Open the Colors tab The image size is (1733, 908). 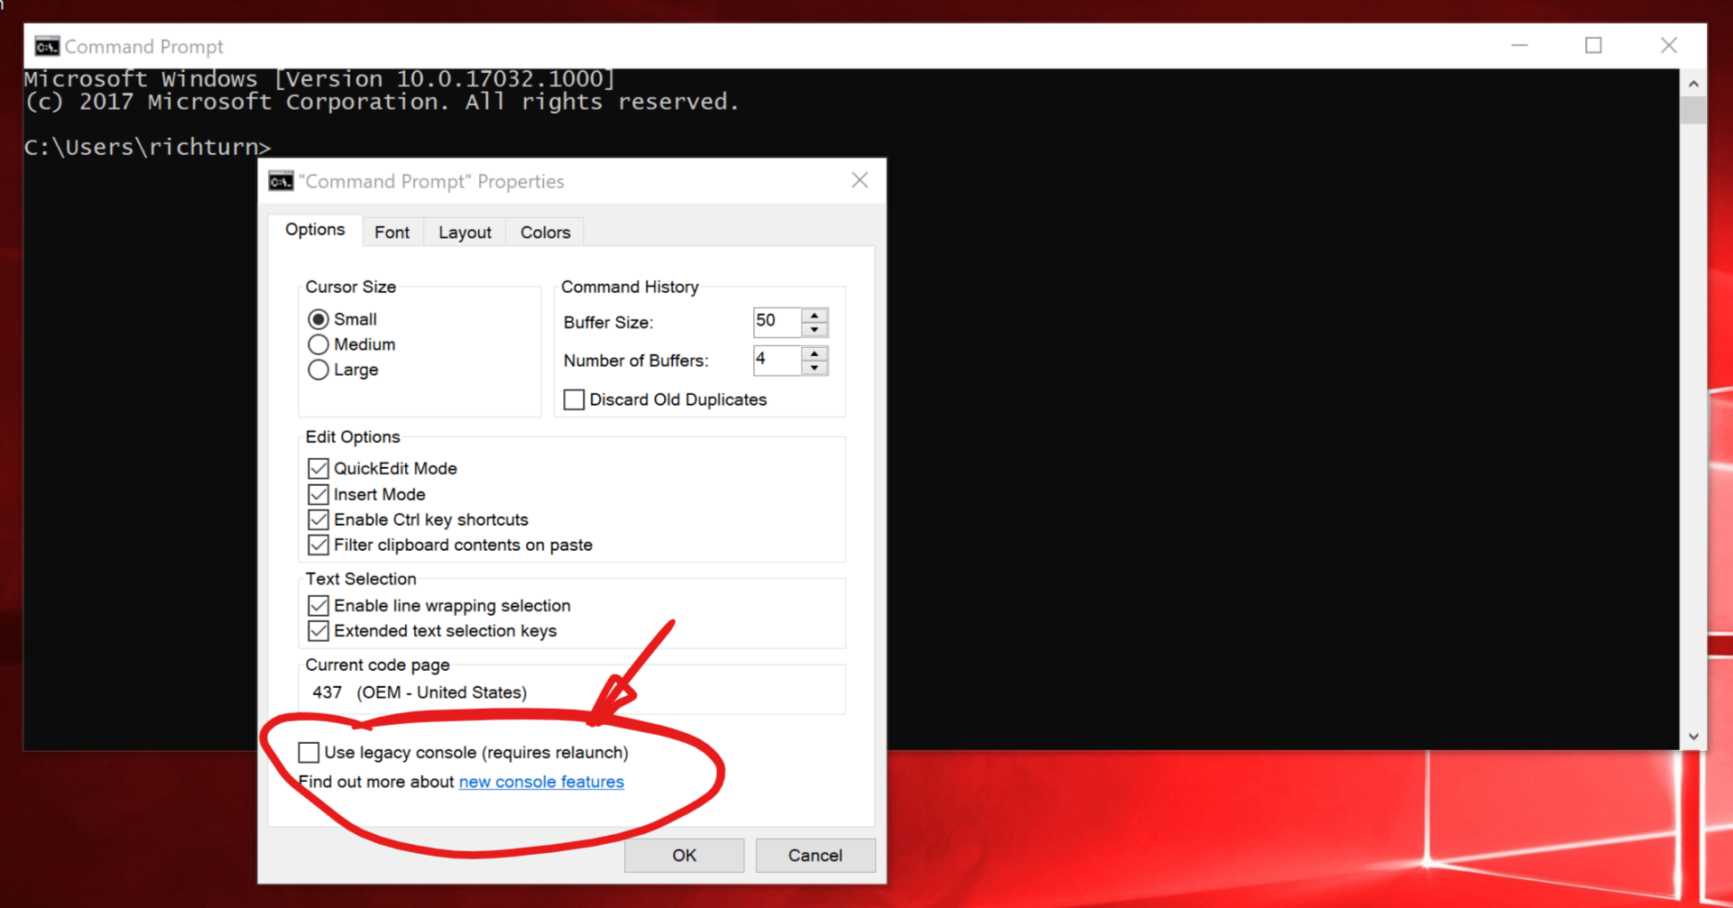point(544,232)
